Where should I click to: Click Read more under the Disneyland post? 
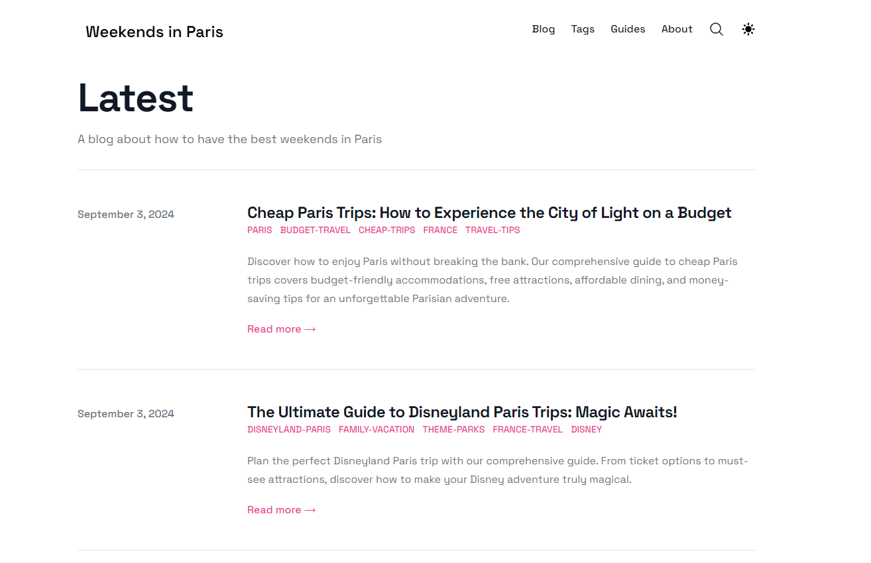[281, 509]
